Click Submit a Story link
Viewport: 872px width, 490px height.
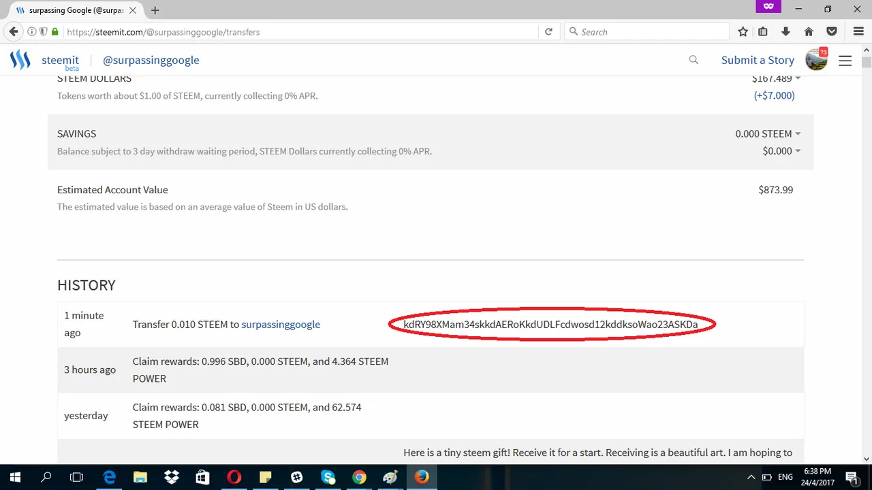tap(758, 60)
